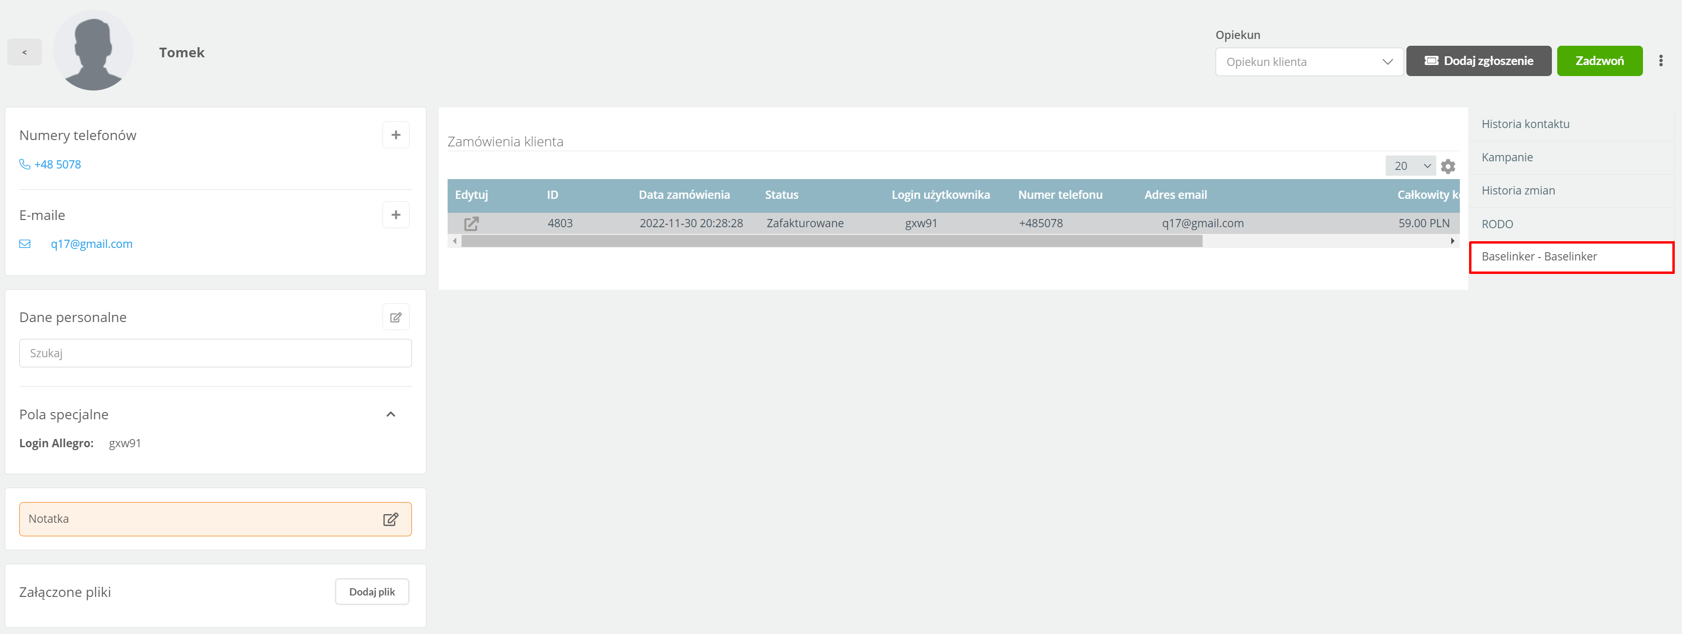Image resolution: width=1682 pixels, height=634 pixels.
Task: Edit Dane personalne section
Action: coord(396,317)
